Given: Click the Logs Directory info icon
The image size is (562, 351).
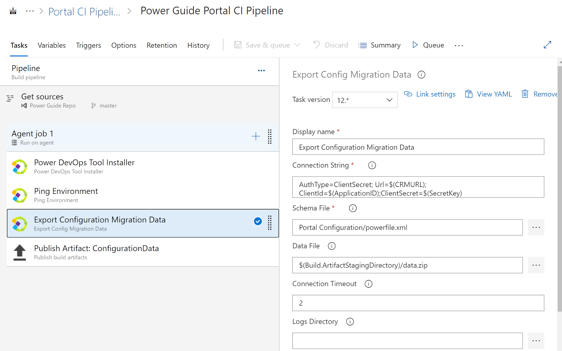Looking at the screenshot, I should pyautogui.click(x=350, y=322).
